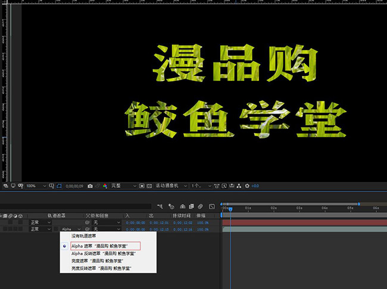
Task: Click the current time 0;00;00;09 in the viewer
Action: [74, 186]
